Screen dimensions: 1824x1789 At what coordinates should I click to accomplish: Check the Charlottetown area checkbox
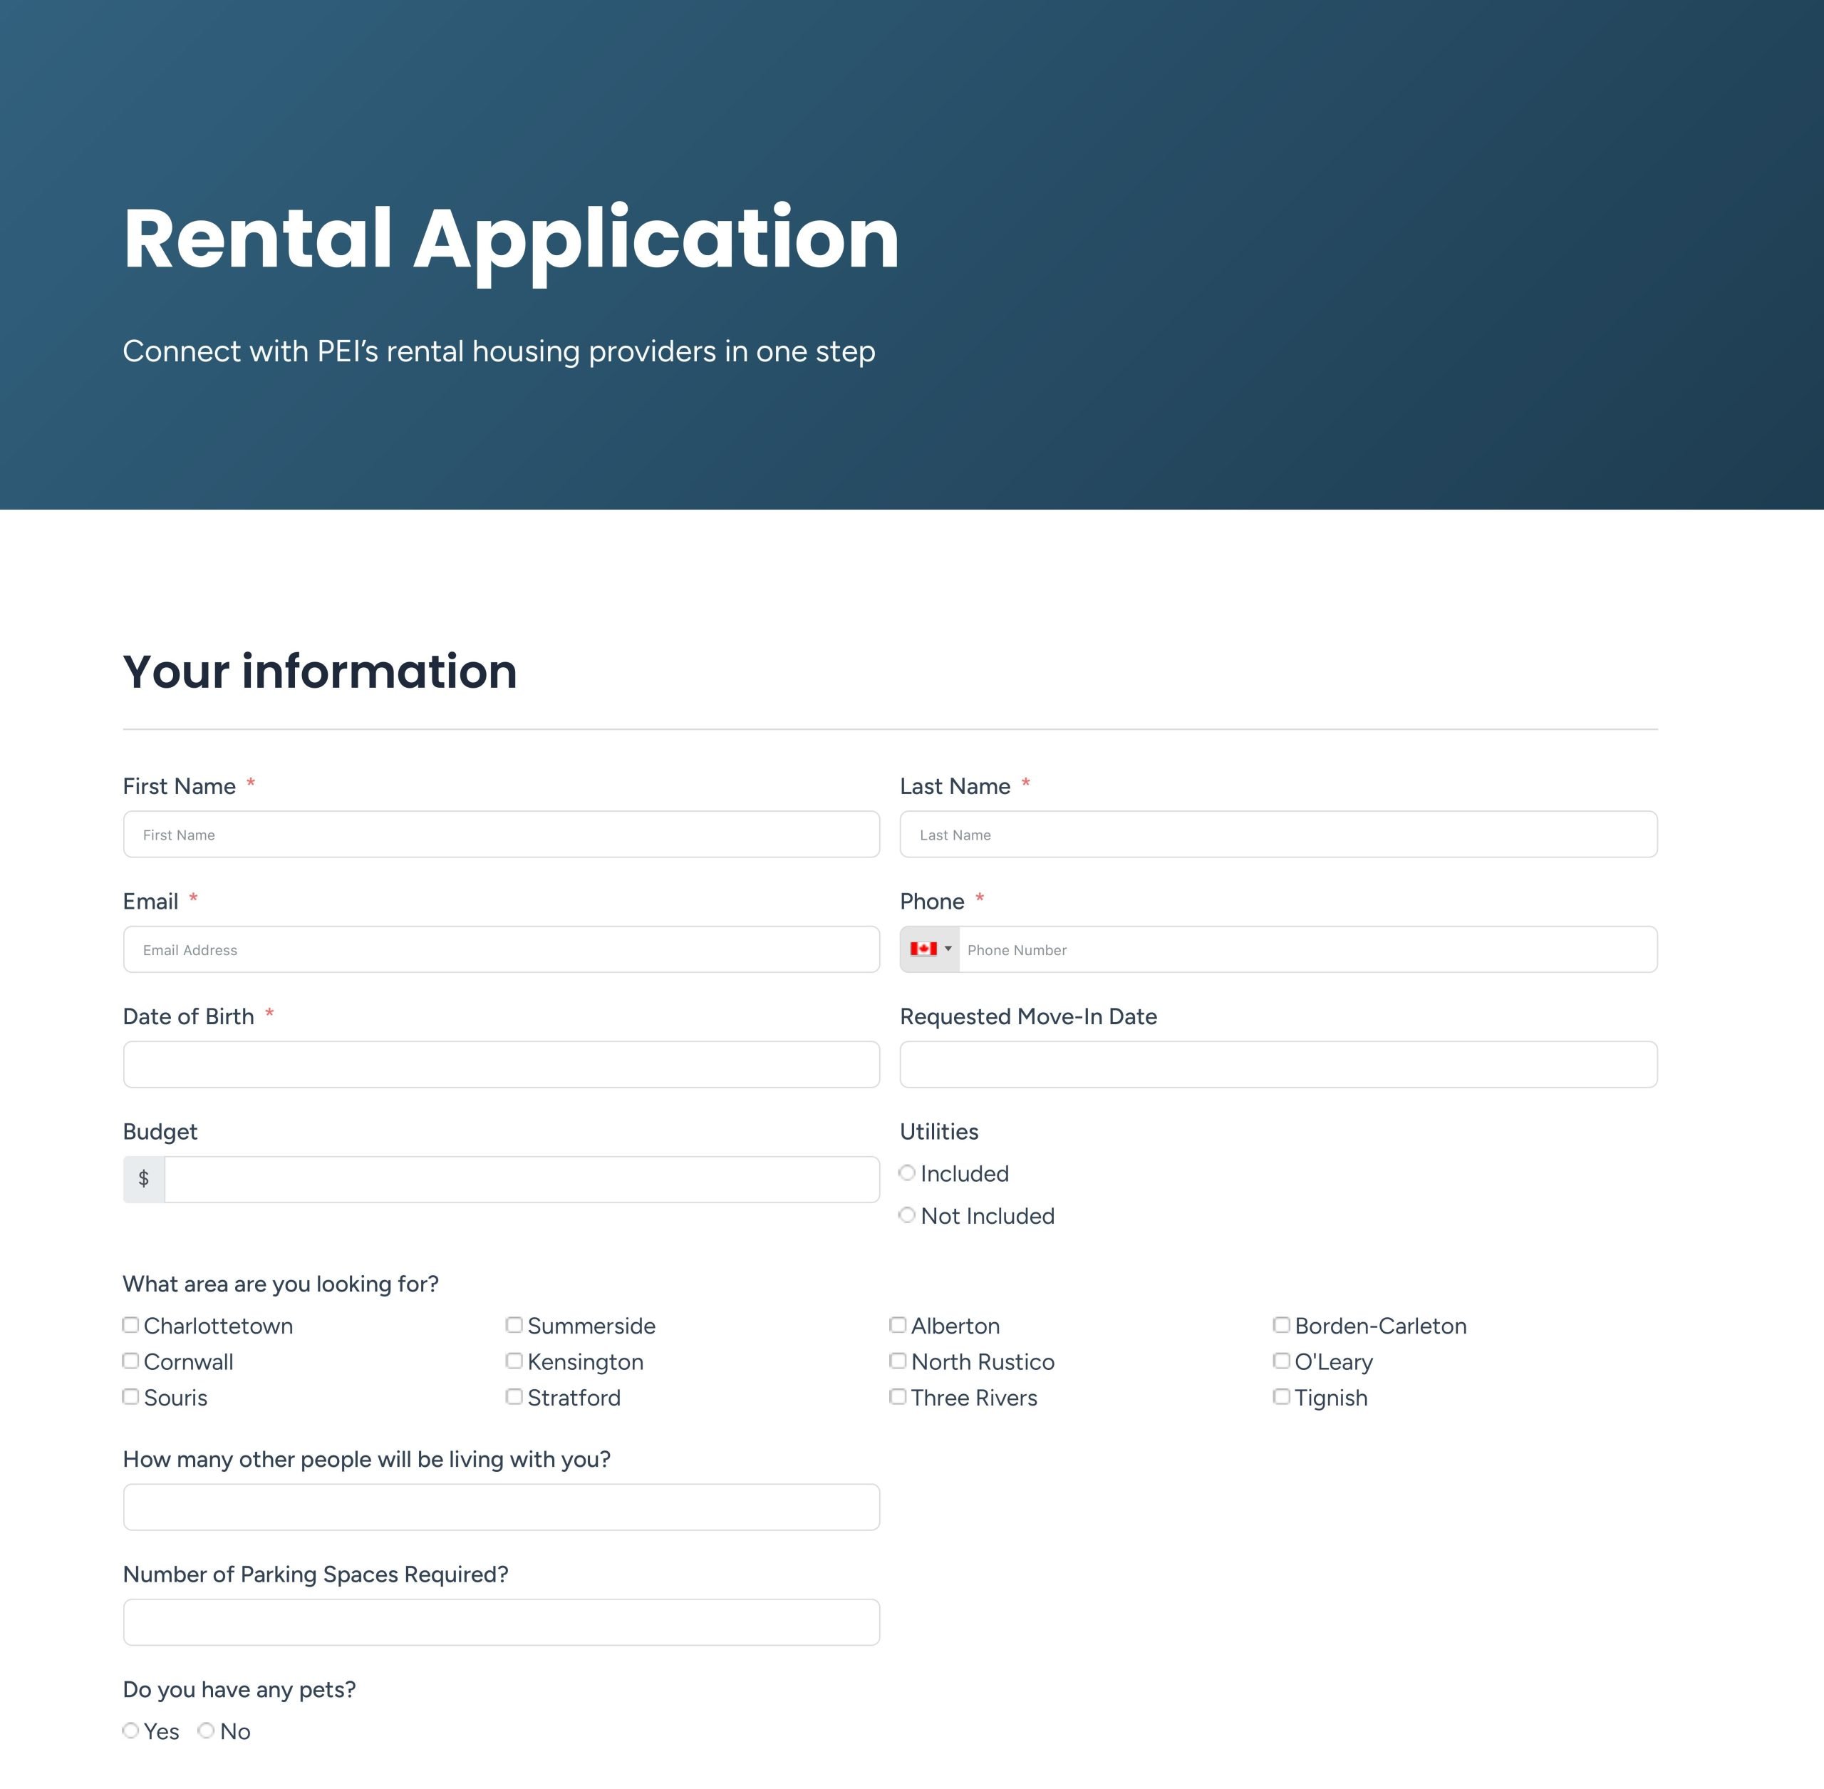click(130, 1325)
